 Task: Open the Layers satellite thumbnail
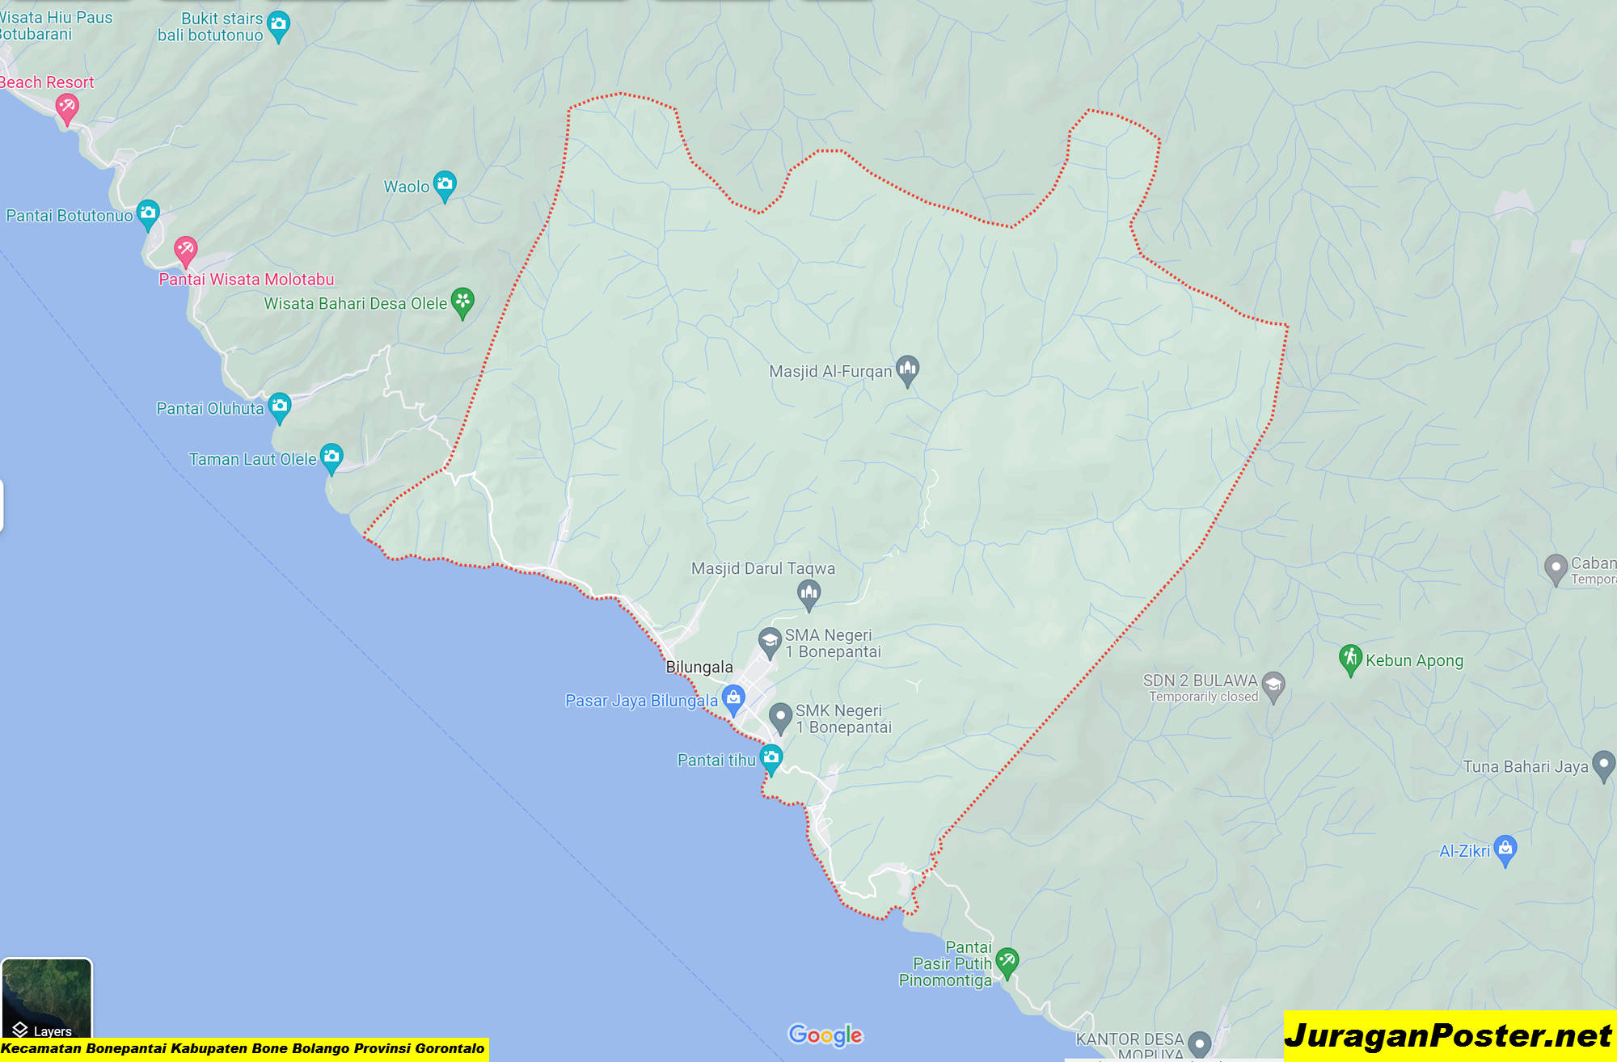tap(47, 998)
